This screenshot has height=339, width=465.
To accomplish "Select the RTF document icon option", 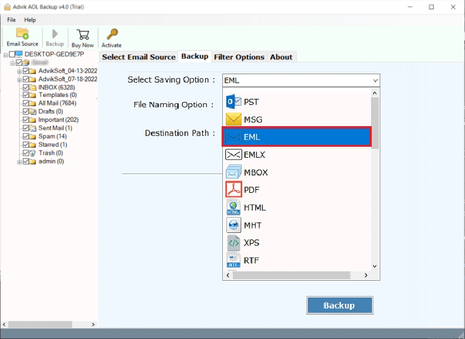I will (x=233, y=260).
